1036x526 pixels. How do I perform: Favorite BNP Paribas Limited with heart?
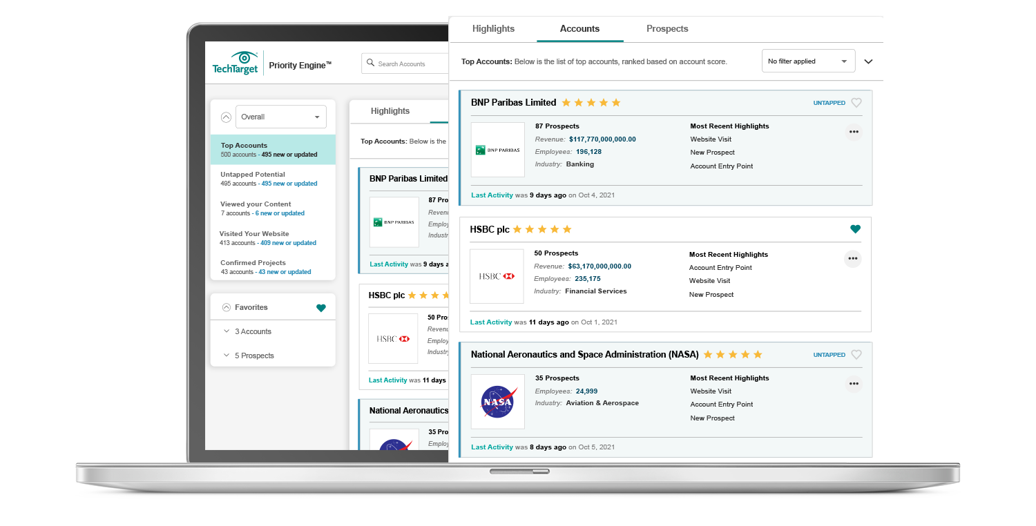pos(856,103)
